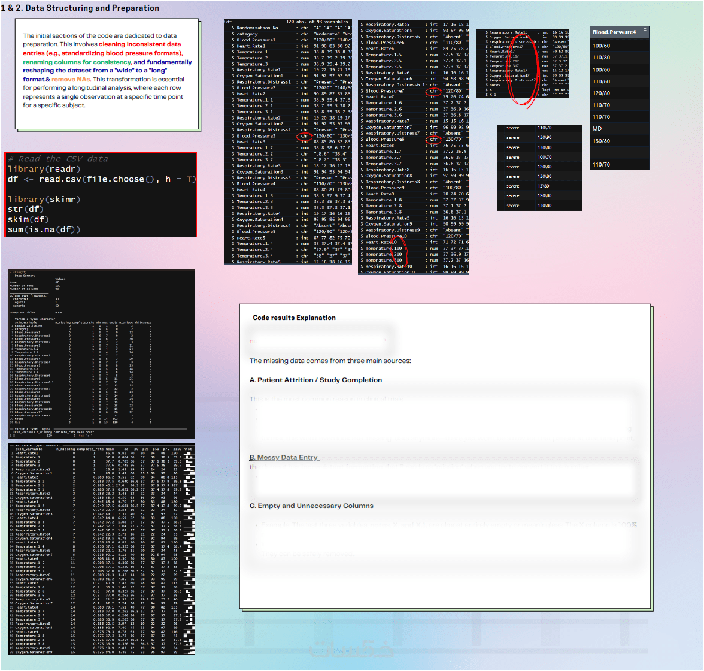The height and width of the screenshot is (671, 704).
Task: Select the 110/80 cell in Blood.Pressure4 column
Action: pos(601,58)
